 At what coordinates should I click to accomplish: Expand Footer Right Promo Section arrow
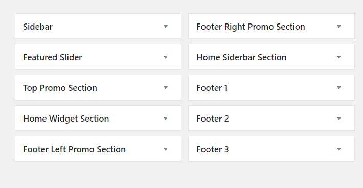point(339,27)
